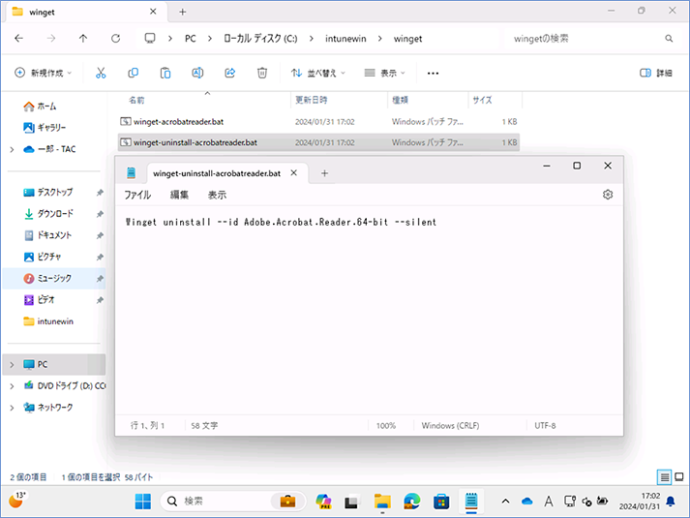Switch to details list view icon in Explorer

(x=665, y=477)
